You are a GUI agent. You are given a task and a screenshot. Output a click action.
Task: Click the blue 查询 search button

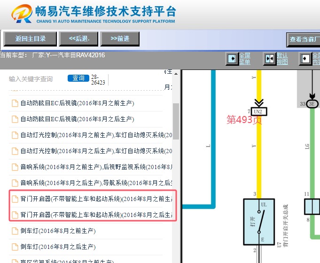(78, 78)
